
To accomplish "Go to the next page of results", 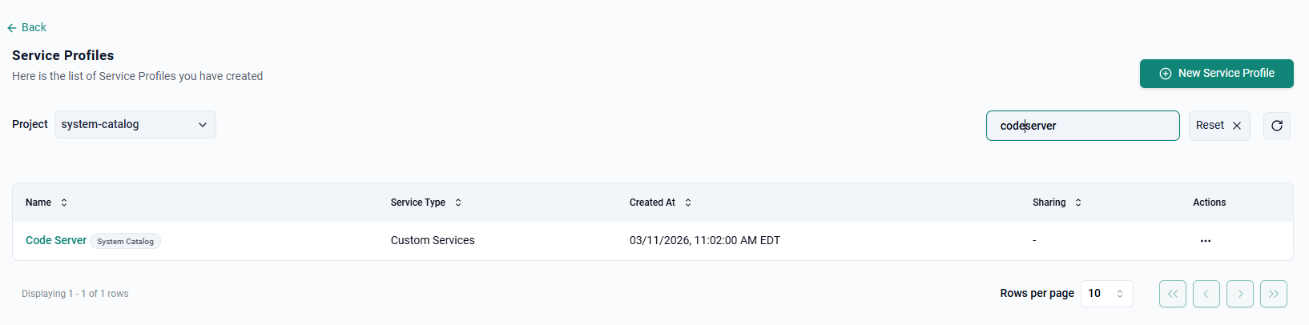I will [1239, 294].
